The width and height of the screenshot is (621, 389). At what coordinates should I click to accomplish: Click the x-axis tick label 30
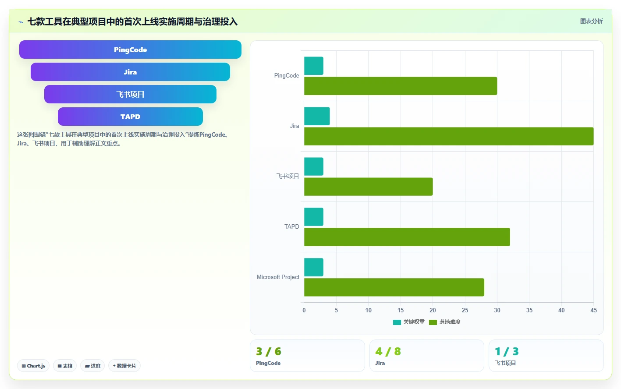click(x=497, y=310)
